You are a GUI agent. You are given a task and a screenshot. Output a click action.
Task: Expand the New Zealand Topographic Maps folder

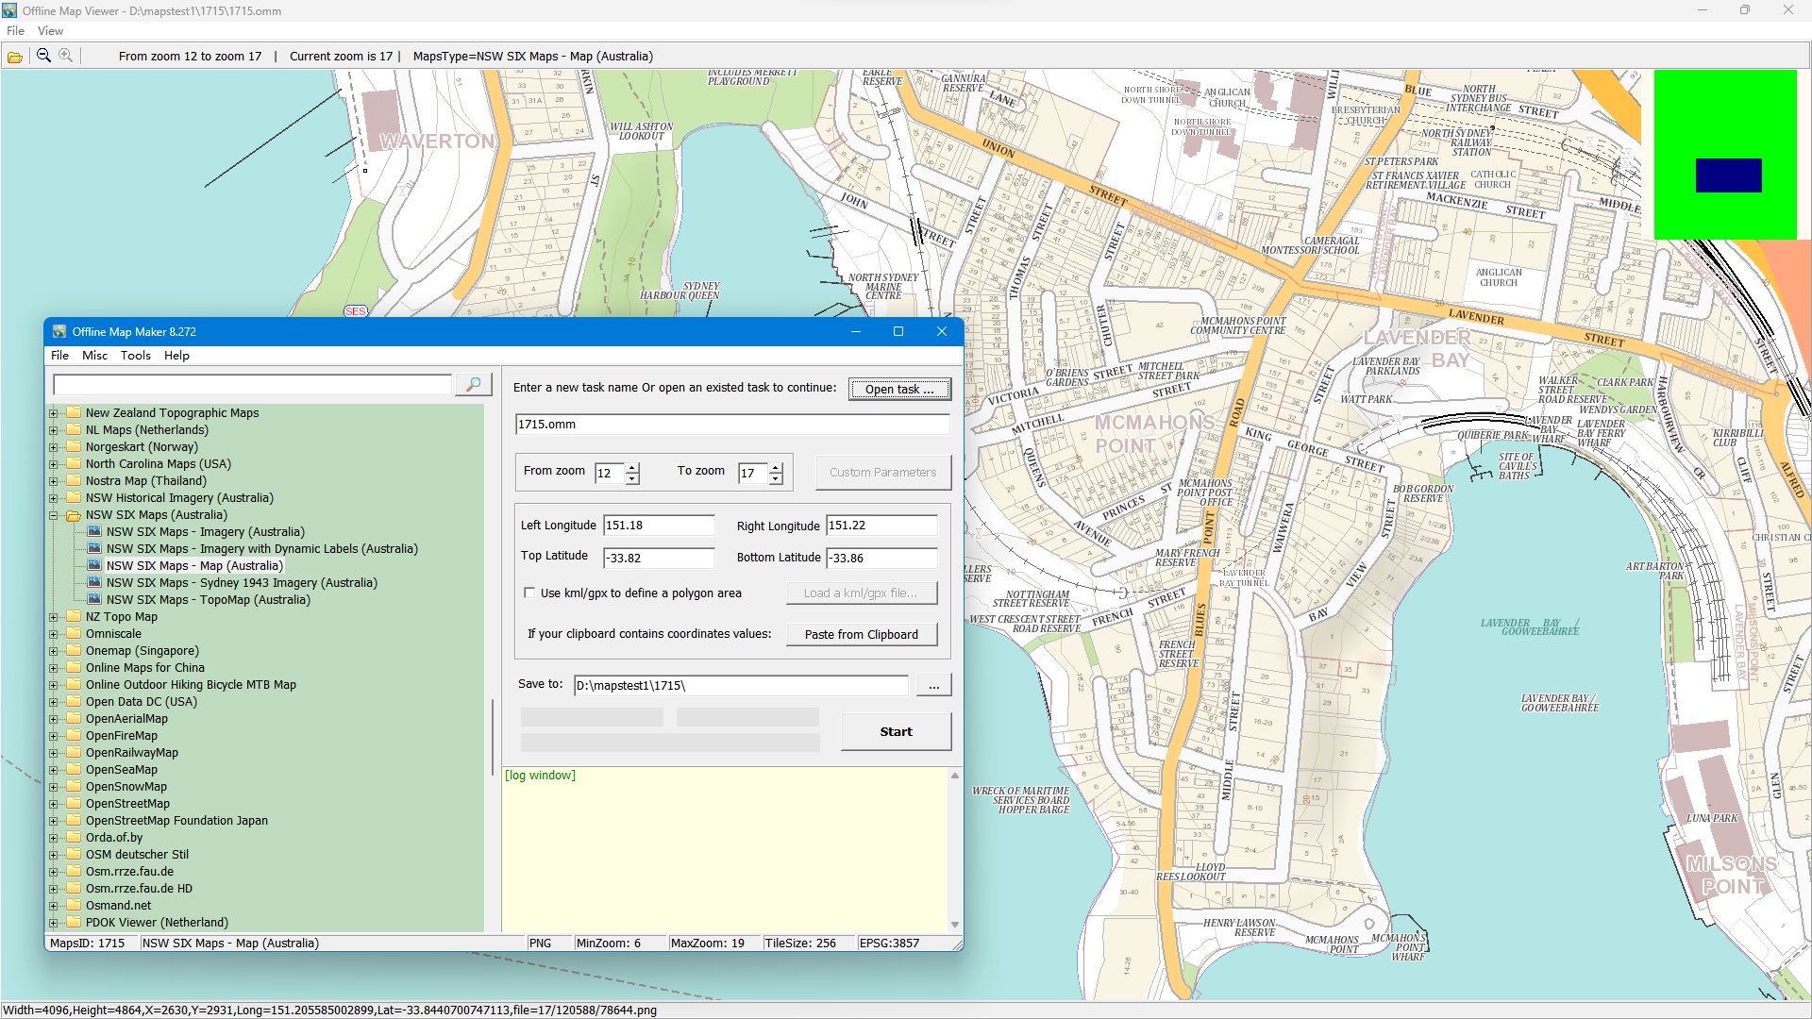coord(54,413)
